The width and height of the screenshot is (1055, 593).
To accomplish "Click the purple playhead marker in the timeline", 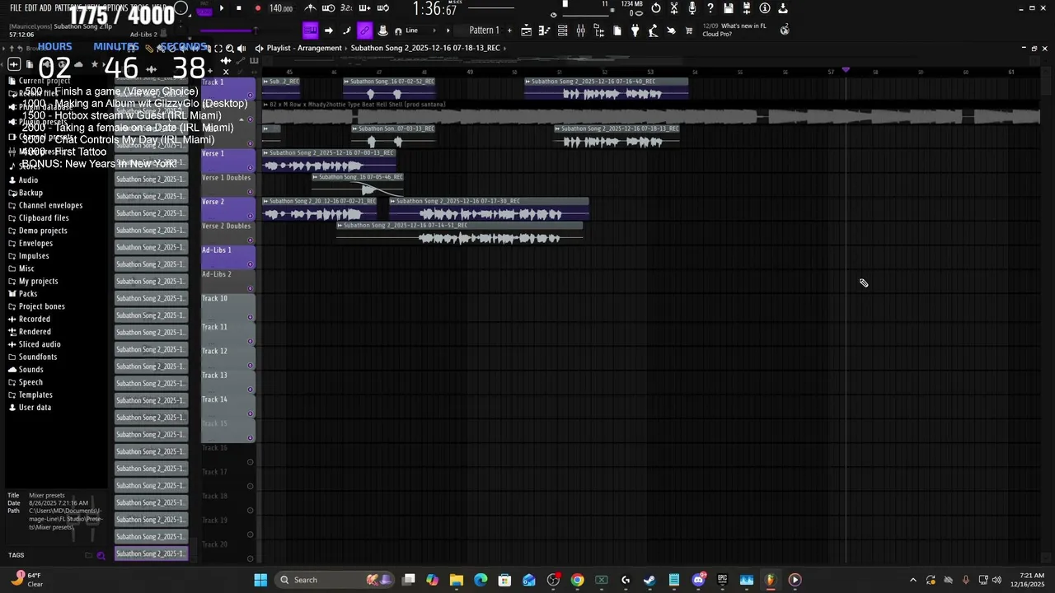I will coord(846,71).
